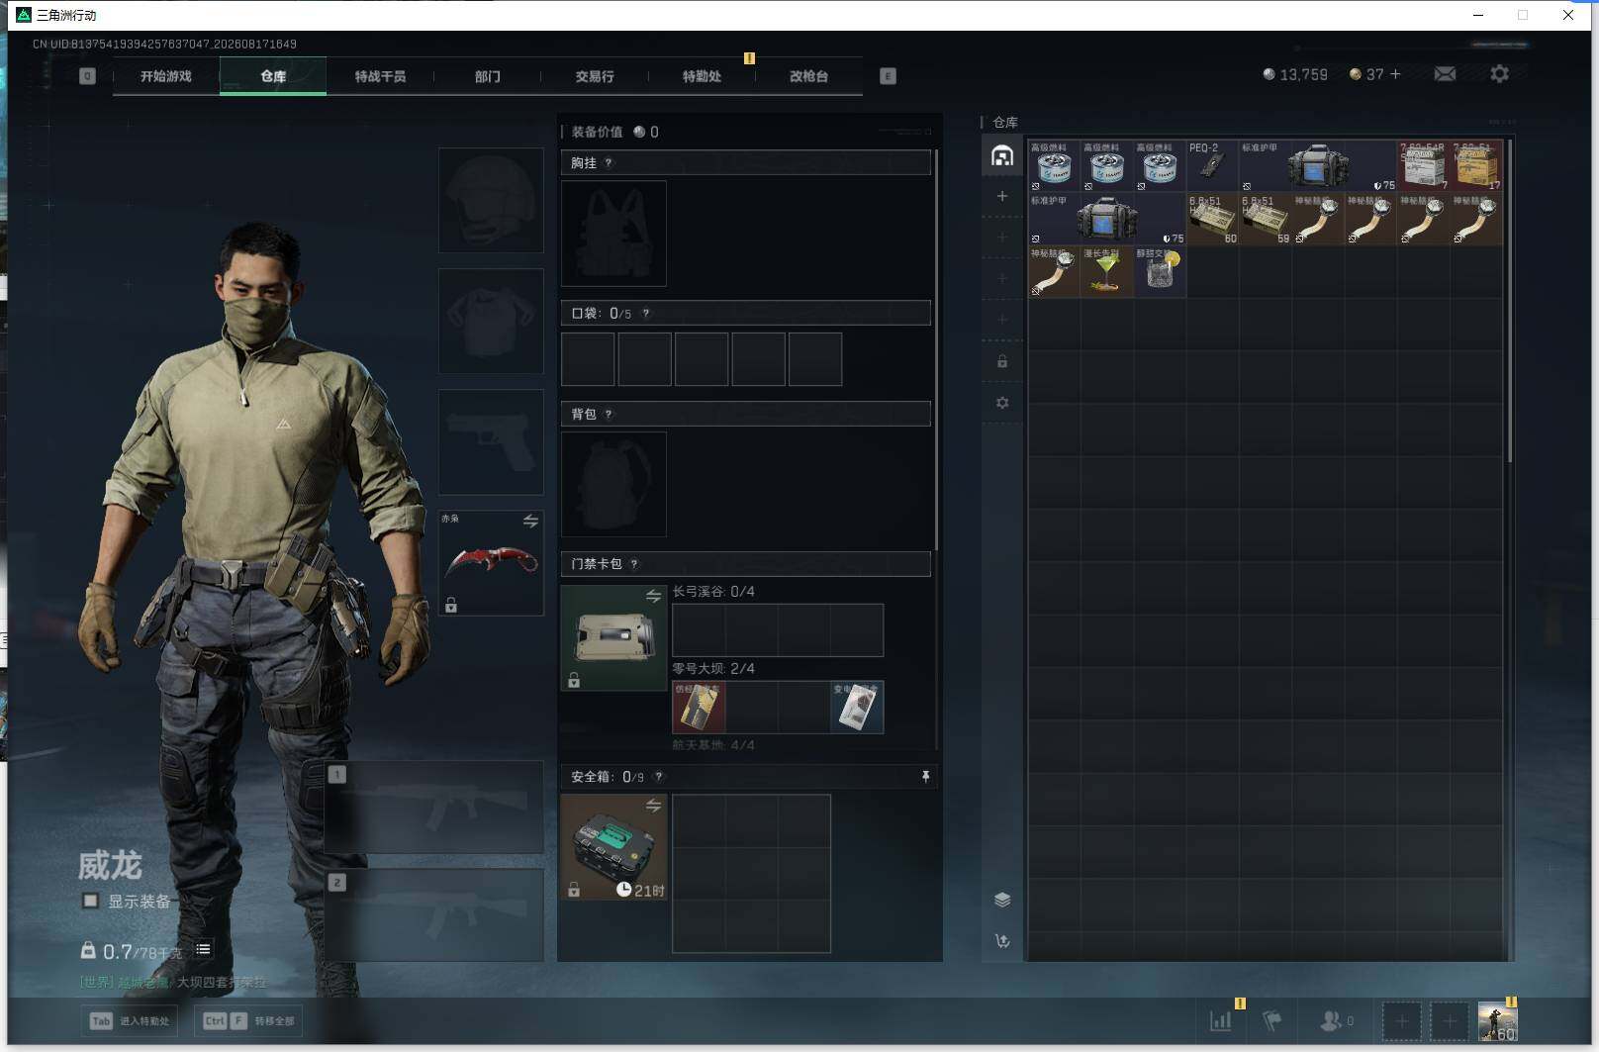This screenshot has width=1599, height=1052.
Task: Select the 6.8x51 ammo stack of 60
Action: pos(1212,219)
